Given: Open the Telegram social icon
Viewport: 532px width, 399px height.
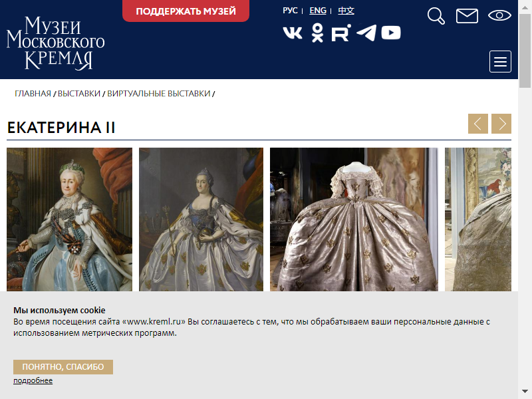Looking at the screenshot, I should point(366,33).
